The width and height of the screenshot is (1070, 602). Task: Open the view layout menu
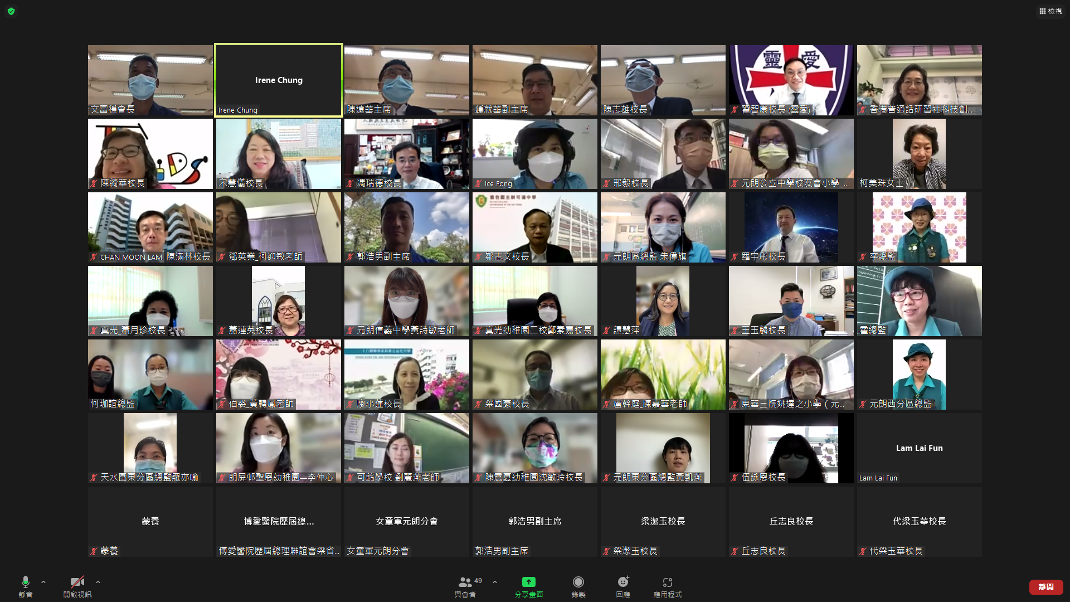[x=1050, y=11]
